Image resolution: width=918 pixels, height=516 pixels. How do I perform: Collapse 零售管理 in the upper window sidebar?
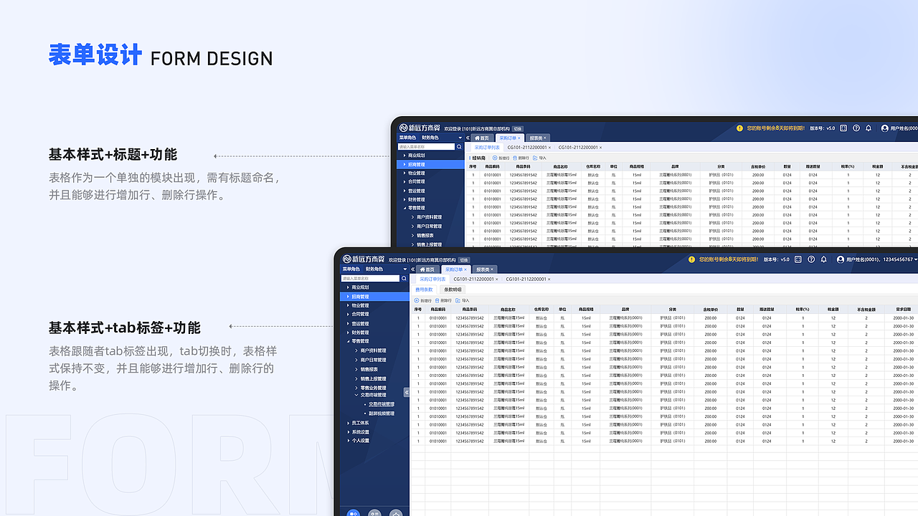click(x=404, y=208)
